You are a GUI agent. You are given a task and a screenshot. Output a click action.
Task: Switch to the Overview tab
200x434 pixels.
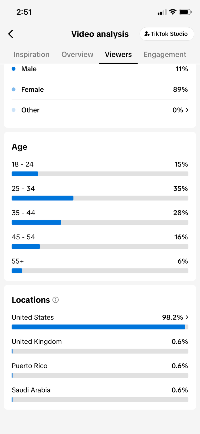(77, 55)
